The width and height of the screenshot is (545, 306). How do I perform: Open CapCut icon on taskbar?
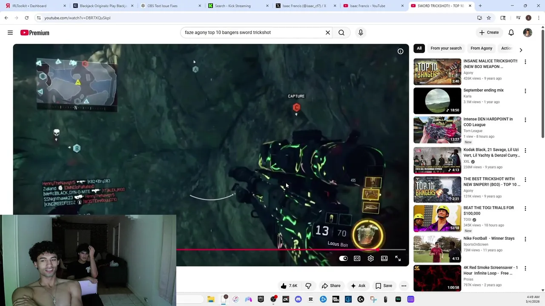point(310,299)
